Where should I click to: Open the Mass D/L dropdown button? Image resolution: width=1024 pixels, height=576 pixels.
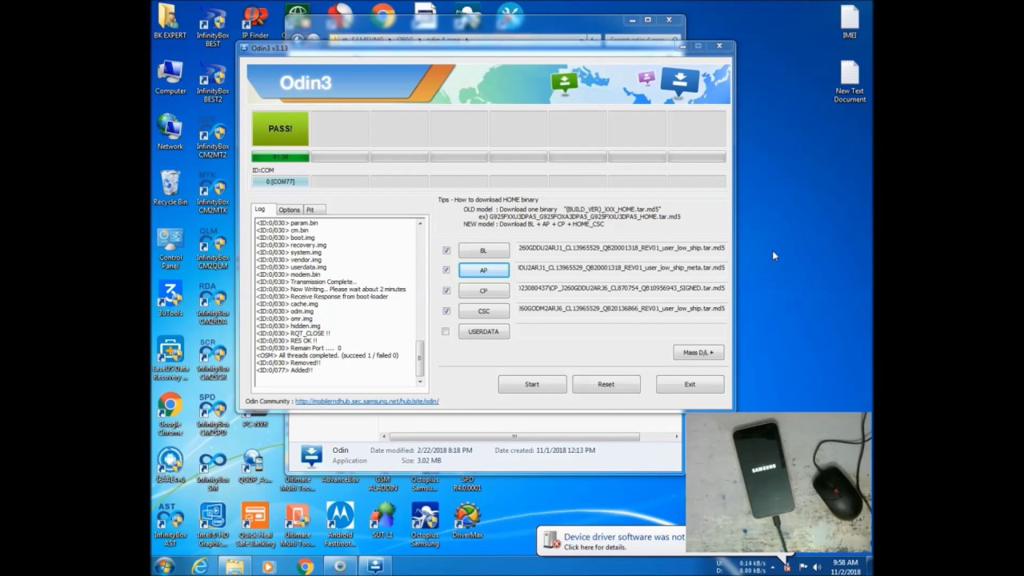[x=698, y=352]
